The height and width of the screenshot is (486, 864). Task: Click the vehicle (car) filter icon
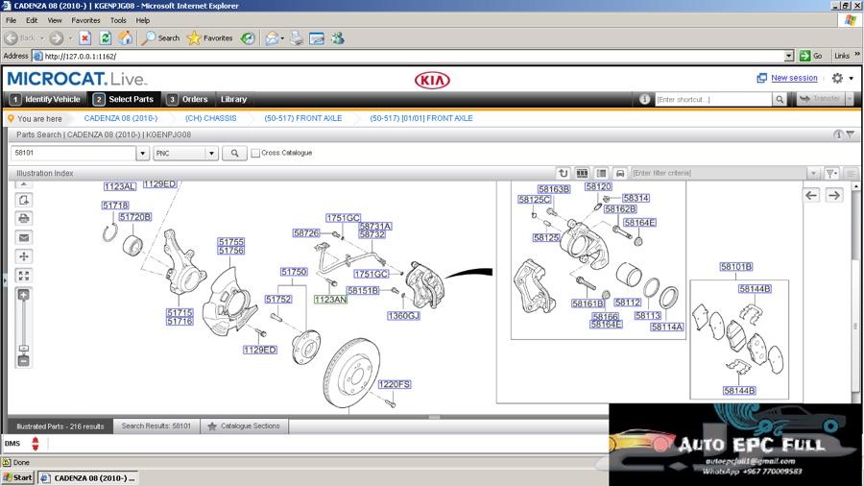(620, 173)
